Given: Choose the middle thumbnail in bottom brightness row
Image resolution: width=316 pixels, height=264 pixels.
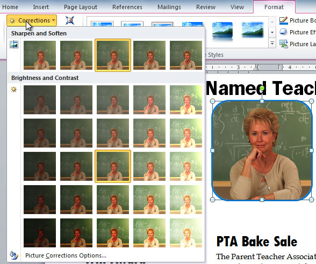Looking at the screenshot, I should point(113,233).
